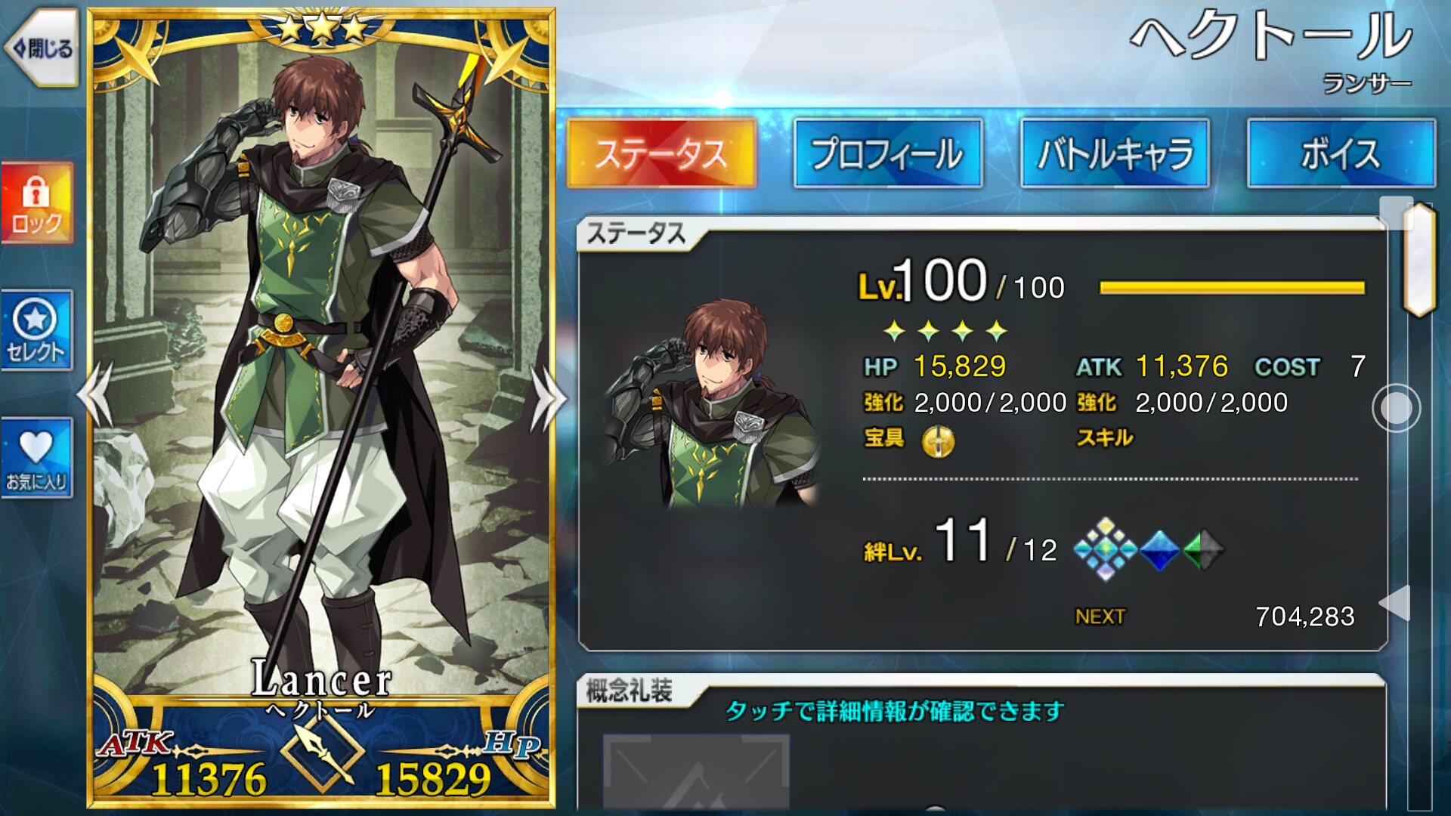Screen dimensions: 1451x816
Task: Select the ボイス tab
Action: click(1341, 153)
